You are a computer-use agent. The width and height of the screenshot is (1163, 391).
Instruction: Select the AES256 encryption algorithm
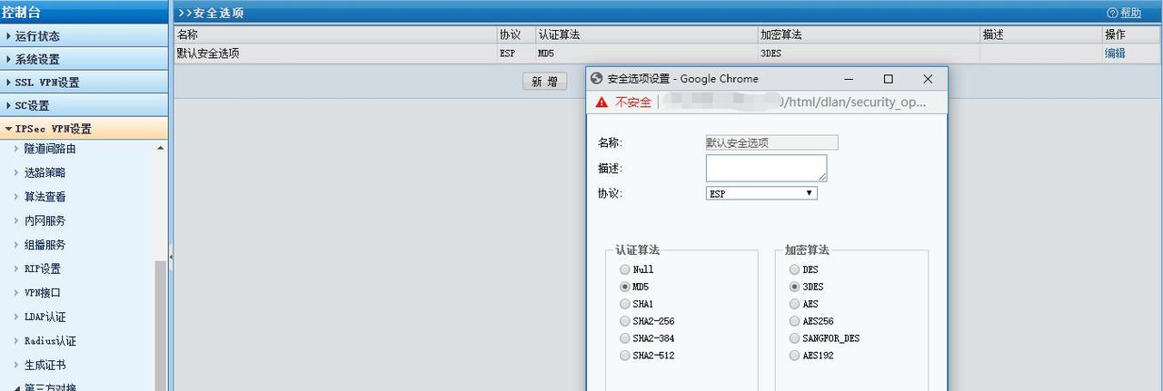(795, 321)
